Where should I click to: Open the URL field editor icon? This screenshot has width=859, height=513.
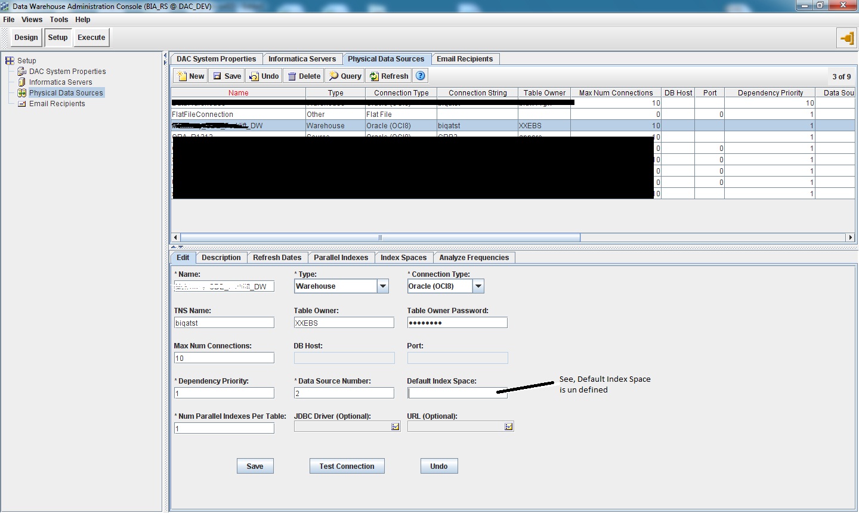click(x=508, y=427)
